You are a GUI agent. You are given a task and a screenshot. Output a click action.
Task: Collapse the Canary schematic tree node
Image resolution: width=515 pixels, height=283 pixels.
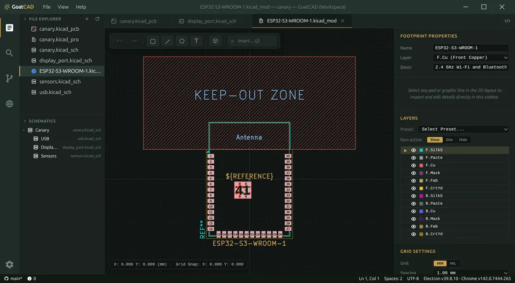(x=23, y=130)
